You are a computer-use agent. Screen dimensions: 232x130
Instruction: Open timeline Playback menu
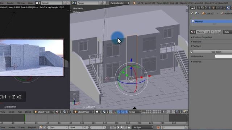click(x=32, y=127)
